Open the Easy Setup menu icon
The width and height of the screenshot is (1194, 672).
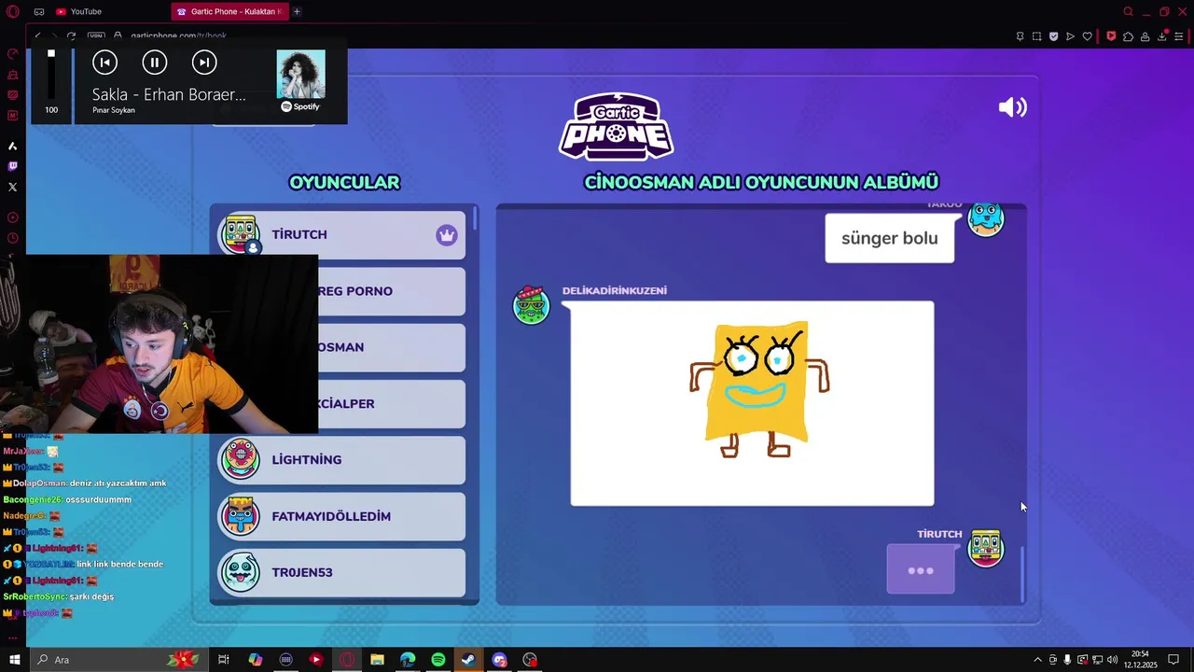[x=1180, y=36]
